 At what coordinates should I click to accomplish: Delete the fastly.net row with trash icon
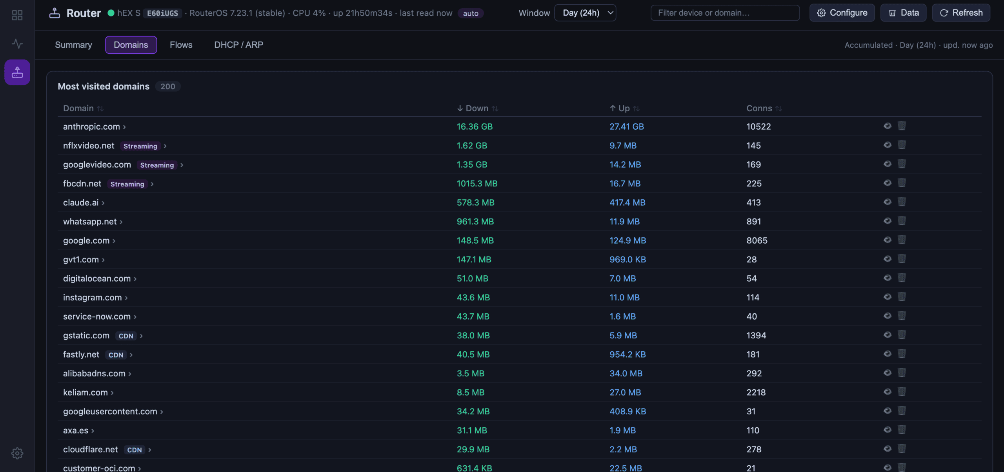(902, 354)
